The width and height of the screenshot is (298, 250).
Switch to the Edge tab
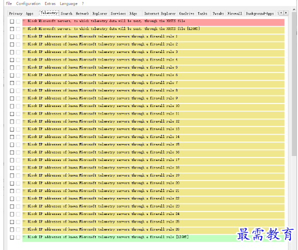pyautogui.click(x=133, y=13)
